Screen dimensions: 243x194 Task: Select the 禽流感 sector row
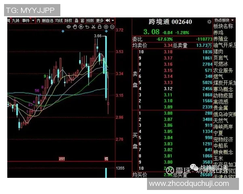pyautogui.click(x=221, y=101)
